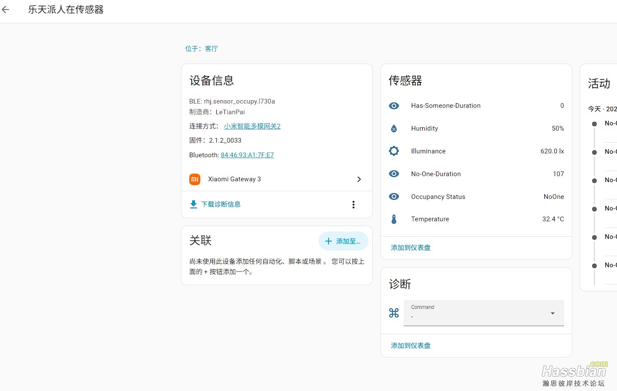Click 添加到仪表盘 under sensors card

coord(411,248)
